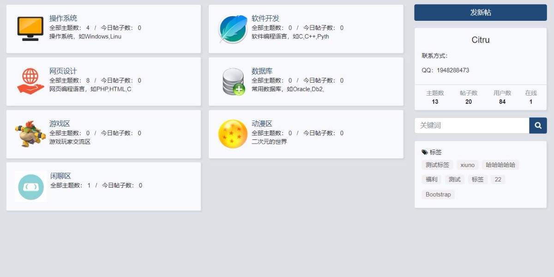Click the magnifying glass search button

coord(538,126)
